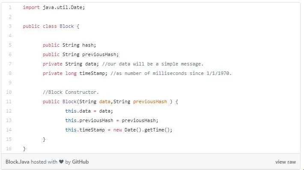Click the new keyword on line 14
Image resolution: width=304 pixels, height=170 pixels.
(x=117, y=130)
